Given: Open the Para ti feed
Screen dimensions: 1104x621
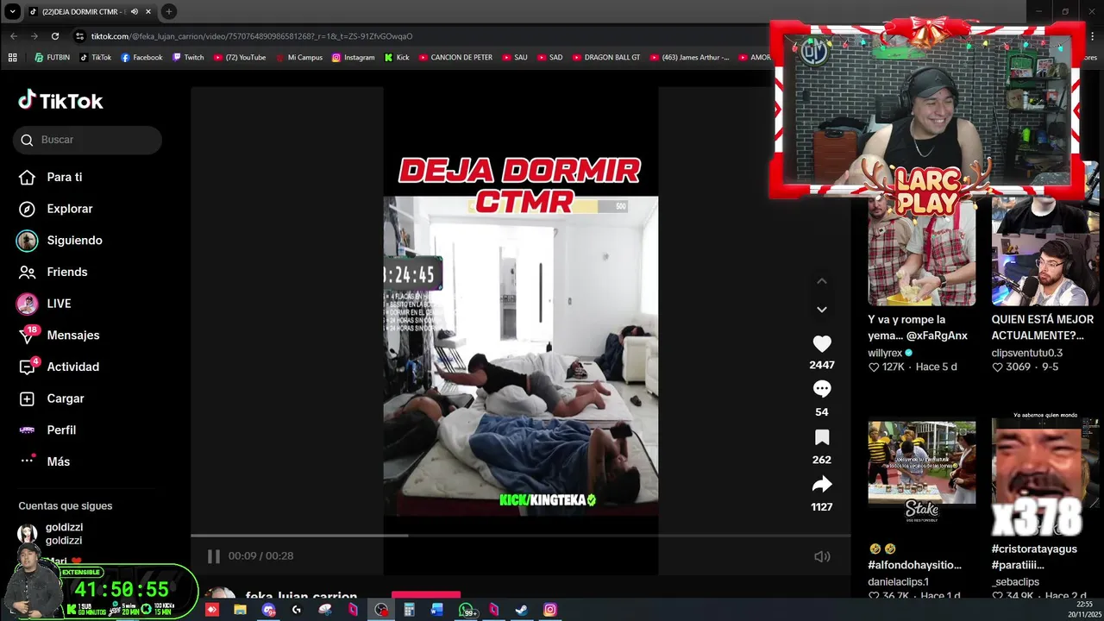Looking at the screenshot, I should (x=50, y=177).
